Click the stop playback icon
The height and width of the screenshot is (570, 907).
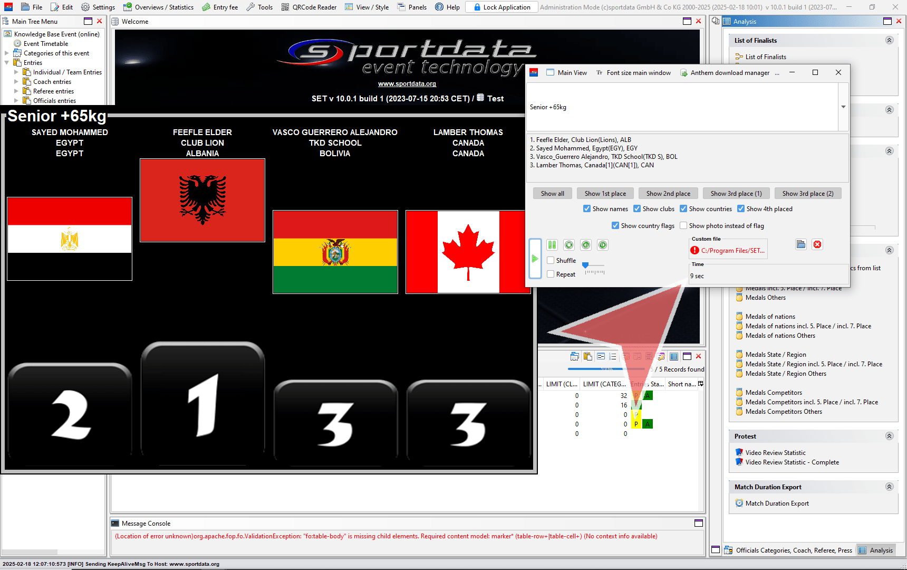coord(569,245)
